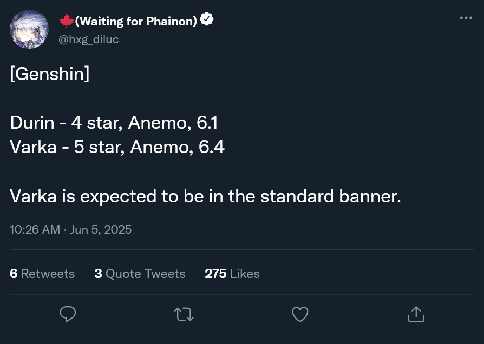Reply to the tweet via speech bubble icon
Viewport: 484px width, 344px height.
68,314
